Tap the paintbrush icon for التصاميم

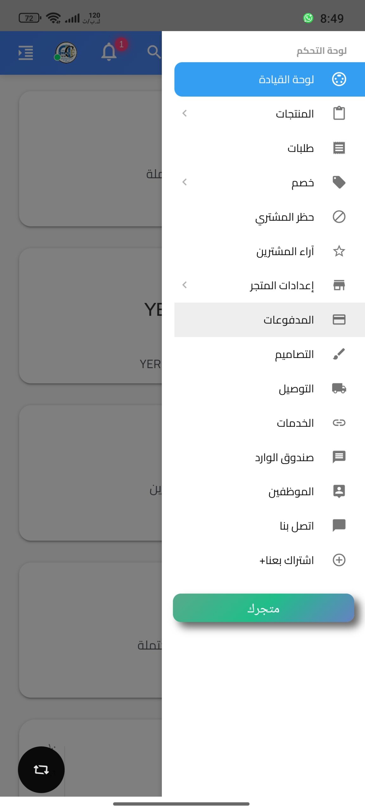pyautogui.click(x=339, y=354)
